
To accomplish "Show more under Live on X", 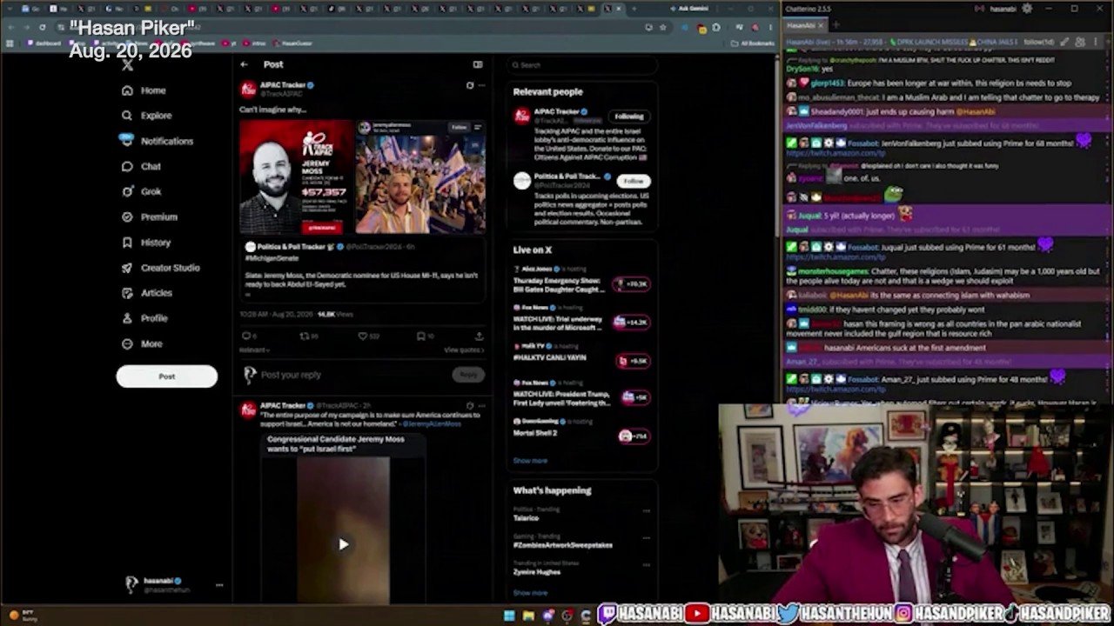I will click(x=530, y=461).
